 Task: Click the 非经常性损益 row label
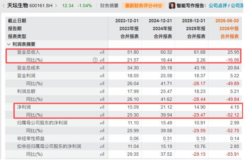31,139
